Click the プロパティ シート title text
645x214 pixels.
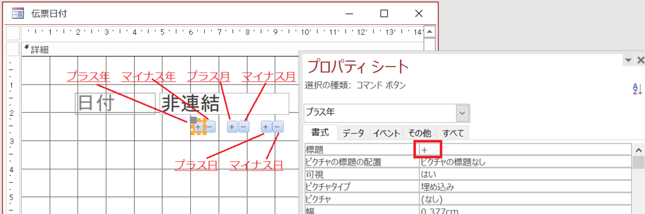coord(357,66)
